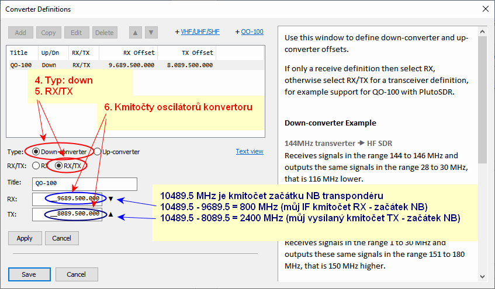Open the Text view link

250,151
